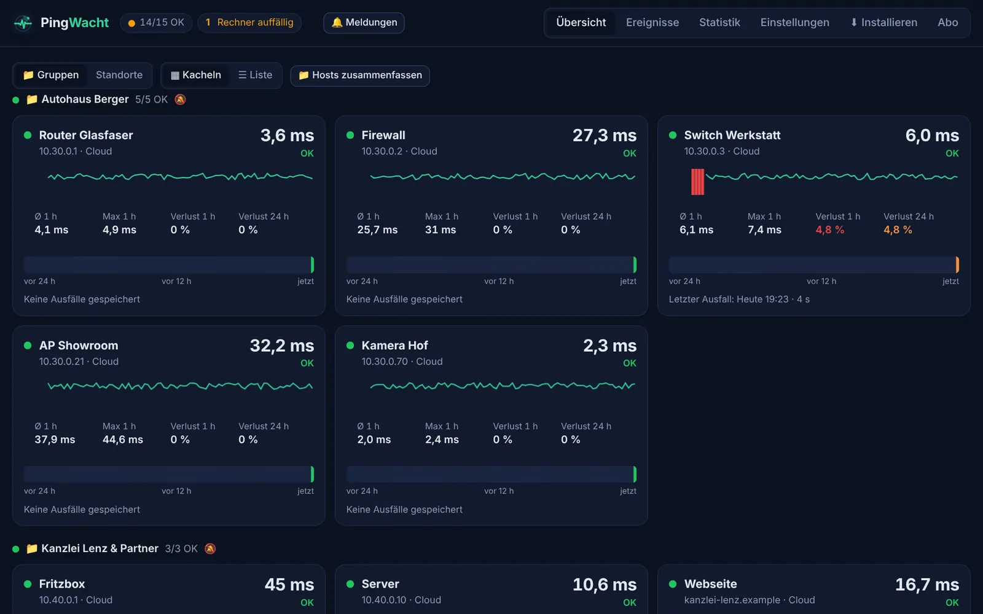Click Hosts zusammenfassen button

coord(360,76)
